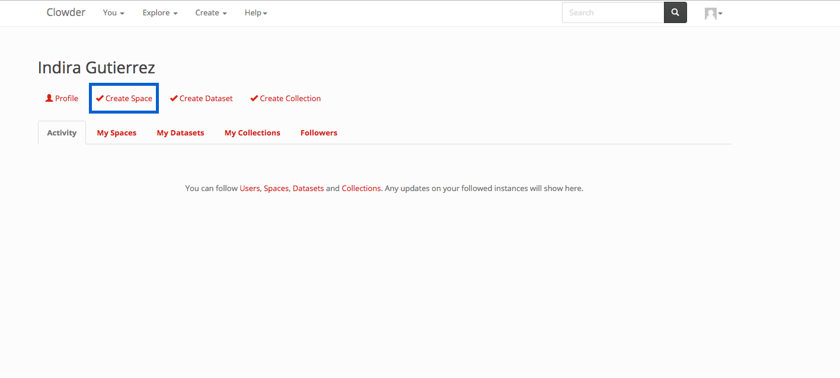Click the checkmark icon beside Create Space

click(100, 98)
